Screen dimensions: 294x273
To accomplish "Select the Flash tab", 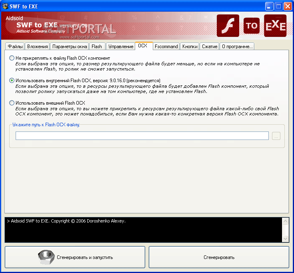I will point(97,47).
